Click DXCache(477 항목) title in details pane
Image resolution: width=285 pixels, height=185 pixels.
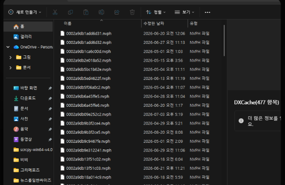point(256,103)
